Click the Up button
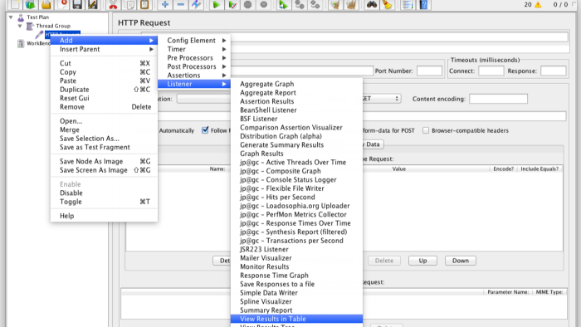This screenshot has height=327, width=581. pos(422,261)
